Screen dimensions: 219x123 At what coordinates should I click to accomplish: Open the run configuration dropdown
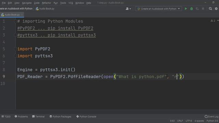coord(158,9)
